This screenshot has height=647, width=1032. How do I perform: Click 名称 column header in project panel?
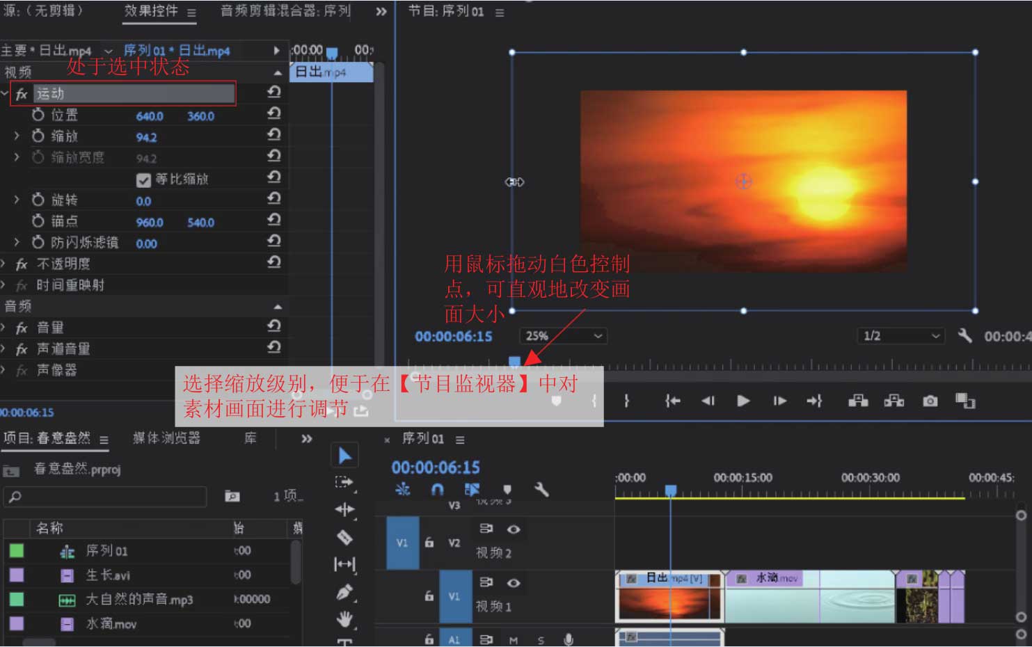point(49,528)
